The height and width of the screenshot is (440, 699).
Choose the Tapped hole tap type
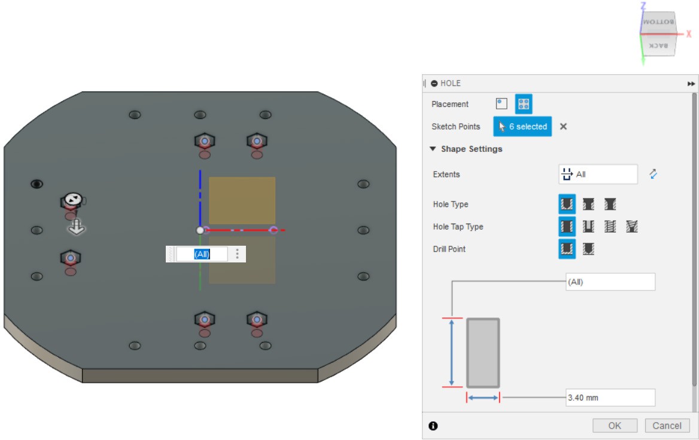(x=610, y=227)
